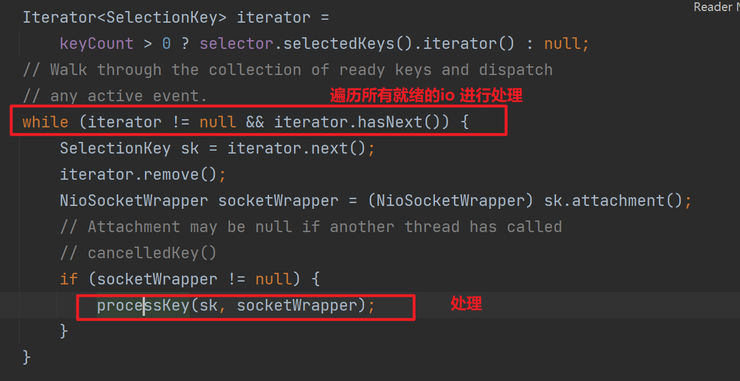
Task: Click the red annotation beside processKey
Action: (466, 303)
